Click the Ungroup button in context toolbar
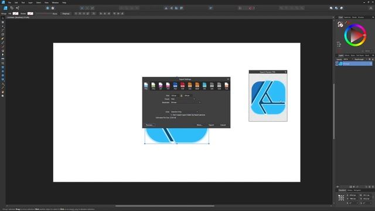The height and width of the screenshot is (211, 375). 66,13
